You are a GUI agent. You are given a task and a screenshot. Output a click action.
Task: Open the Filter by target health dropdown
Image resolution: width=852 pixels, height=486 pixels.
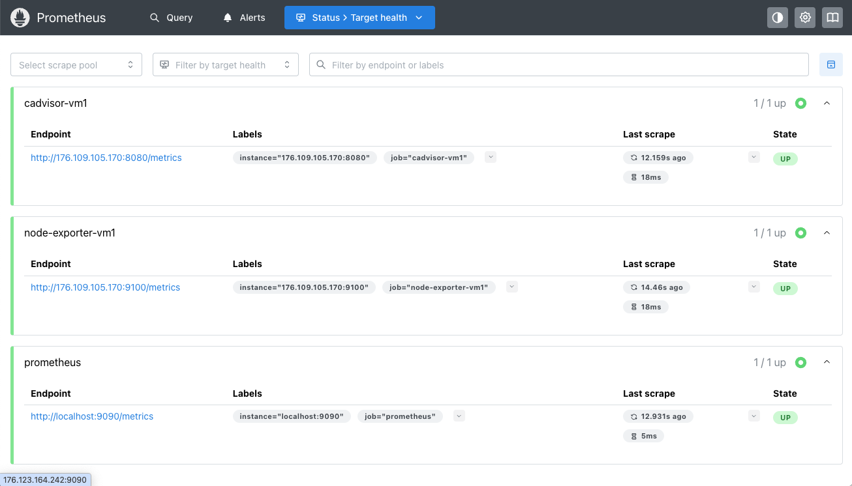click(225, 64)
